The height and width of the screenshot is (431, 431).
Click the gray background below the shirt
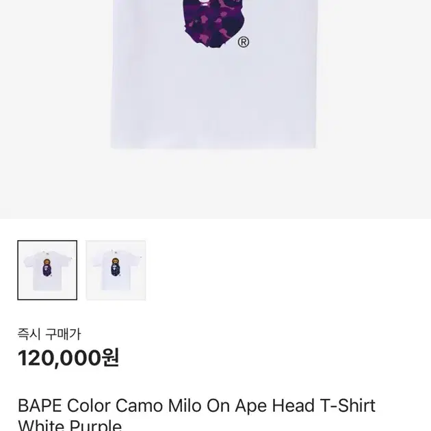[215, 184]
